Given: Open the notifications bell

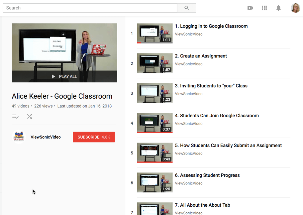Looking at the screenshot, I should [278, 8].
